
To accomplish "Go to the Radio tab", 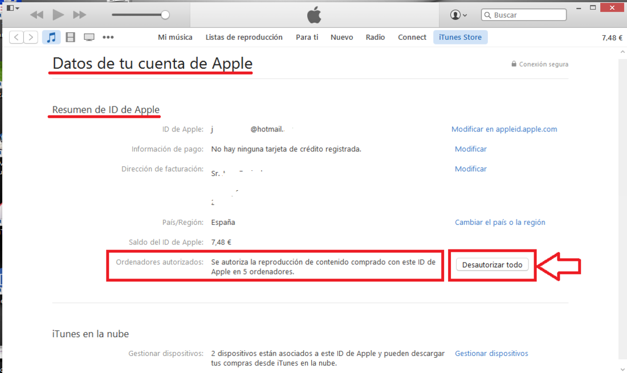I will coord(375,37).
